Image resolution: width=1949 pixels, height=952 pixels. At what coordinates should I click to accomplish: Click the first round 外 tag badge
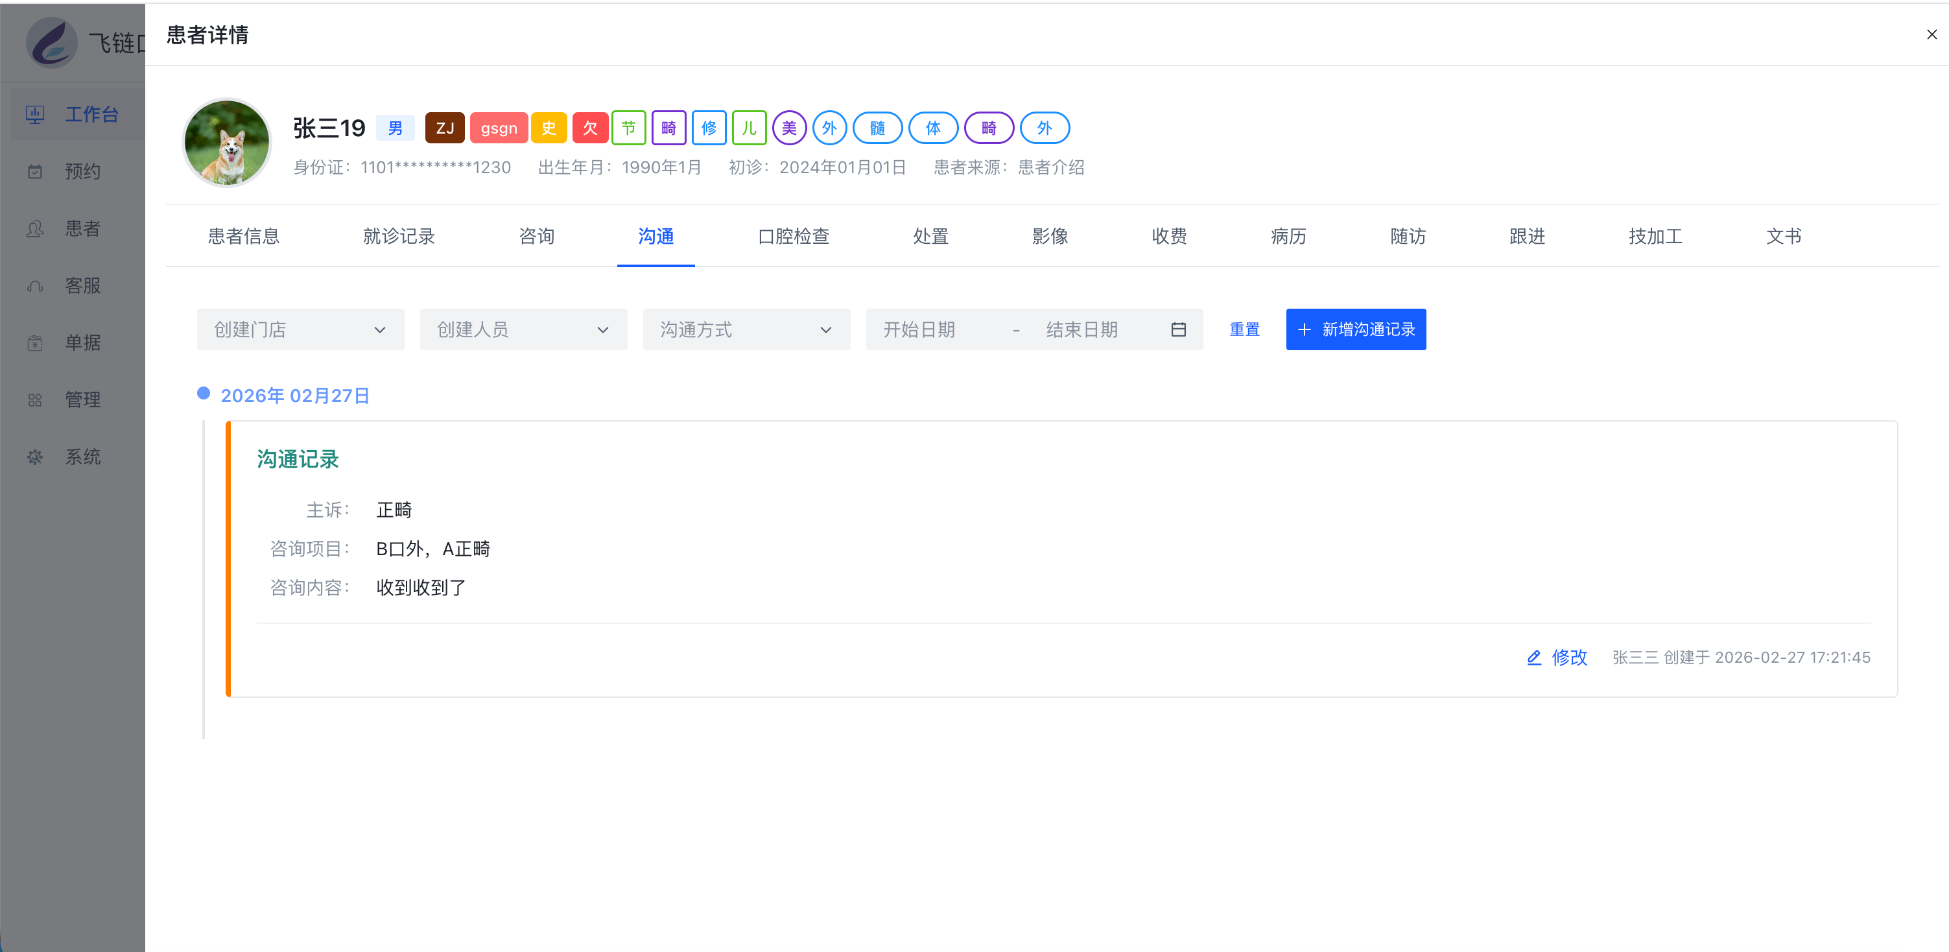coord(829,128)
